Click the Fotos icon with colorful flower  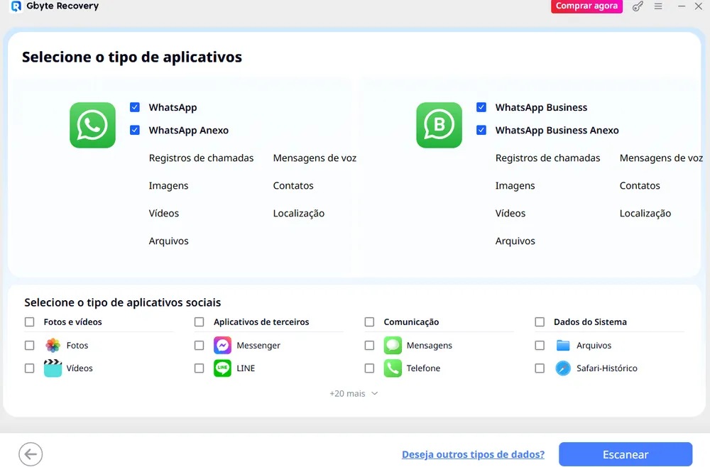53,345
